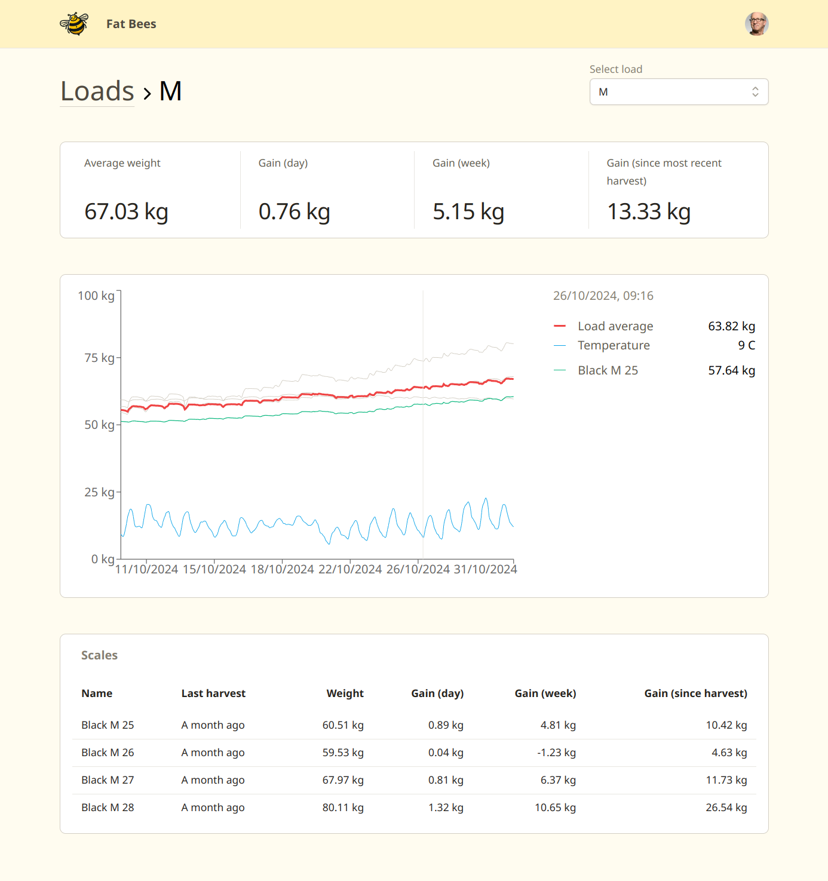Click the Weight column header
Viewport: 828px width, 881px height.
(x=345, y=693)
